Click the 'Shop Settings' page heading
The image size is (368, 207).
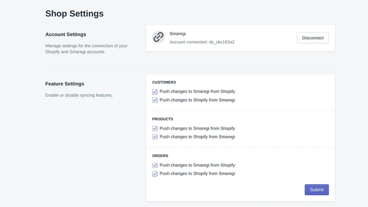75,14
